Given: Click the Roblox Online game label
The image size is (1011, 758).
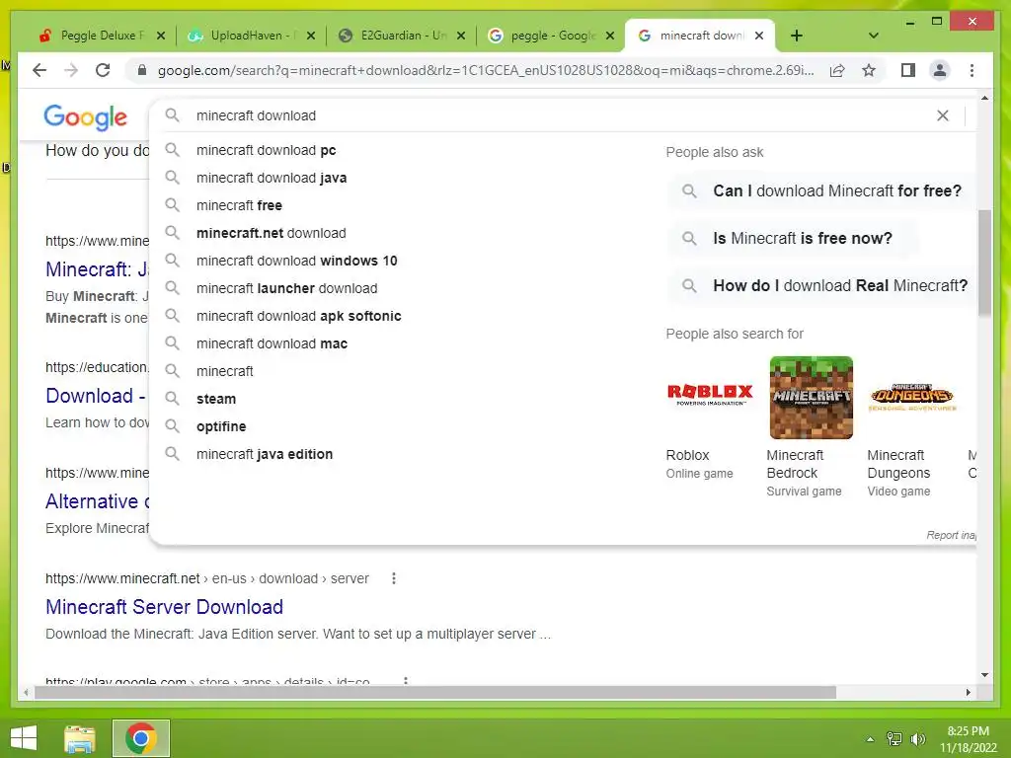Looking at the screenshot, I should tap(700, 474).
